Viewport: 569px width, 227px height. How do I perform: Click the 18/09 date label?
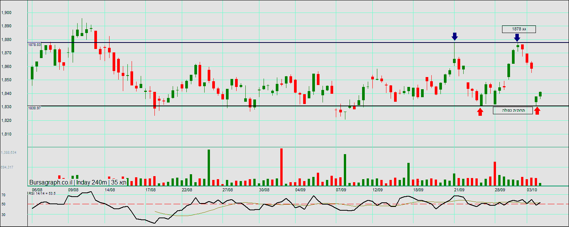418,189
